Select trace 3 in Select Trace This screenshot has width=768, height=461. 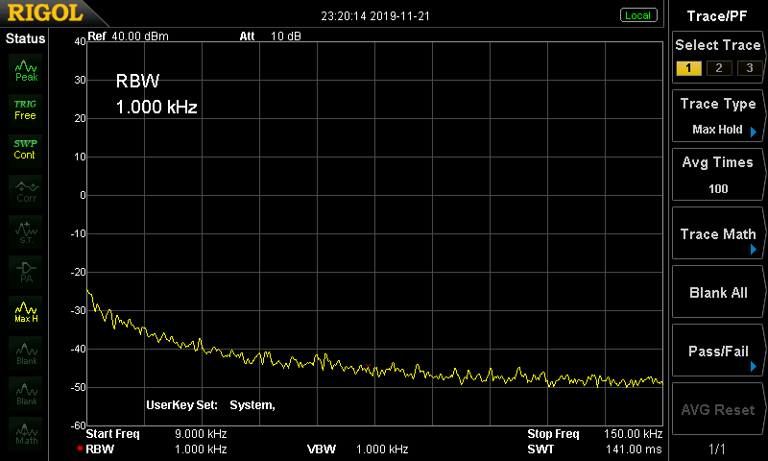(x=746, y=67)
